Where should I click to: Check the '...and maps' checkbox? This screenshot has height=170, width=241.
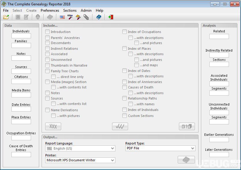pyautogui.click(x=136, y=65)
